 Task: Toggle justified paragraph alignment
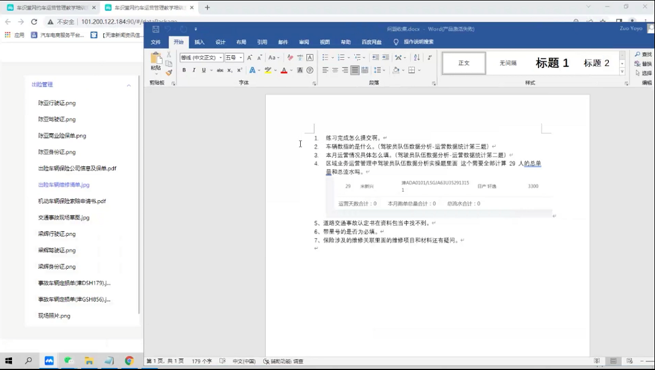(355, 70)
